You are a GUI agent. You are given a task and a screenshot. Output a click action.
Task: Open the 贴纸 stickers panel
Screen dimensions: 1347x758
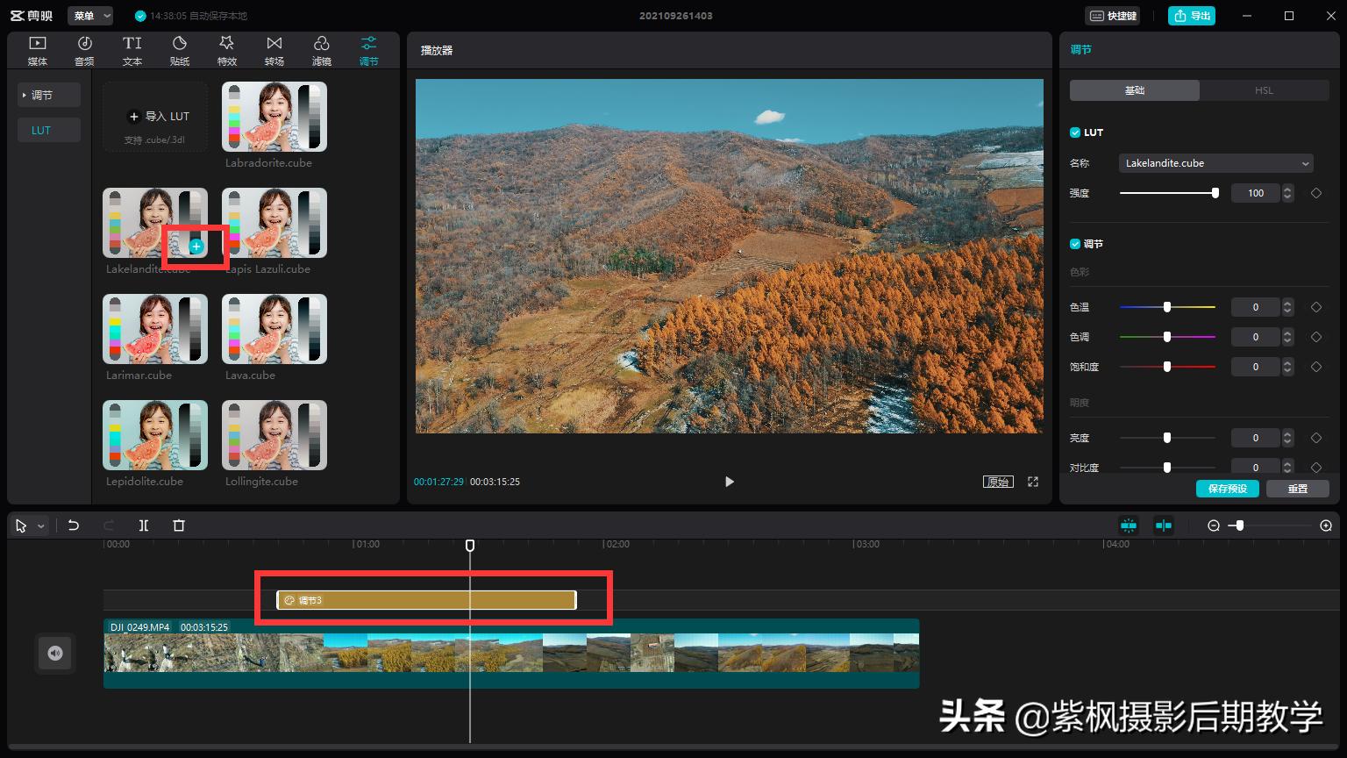[x=180, y=50]
